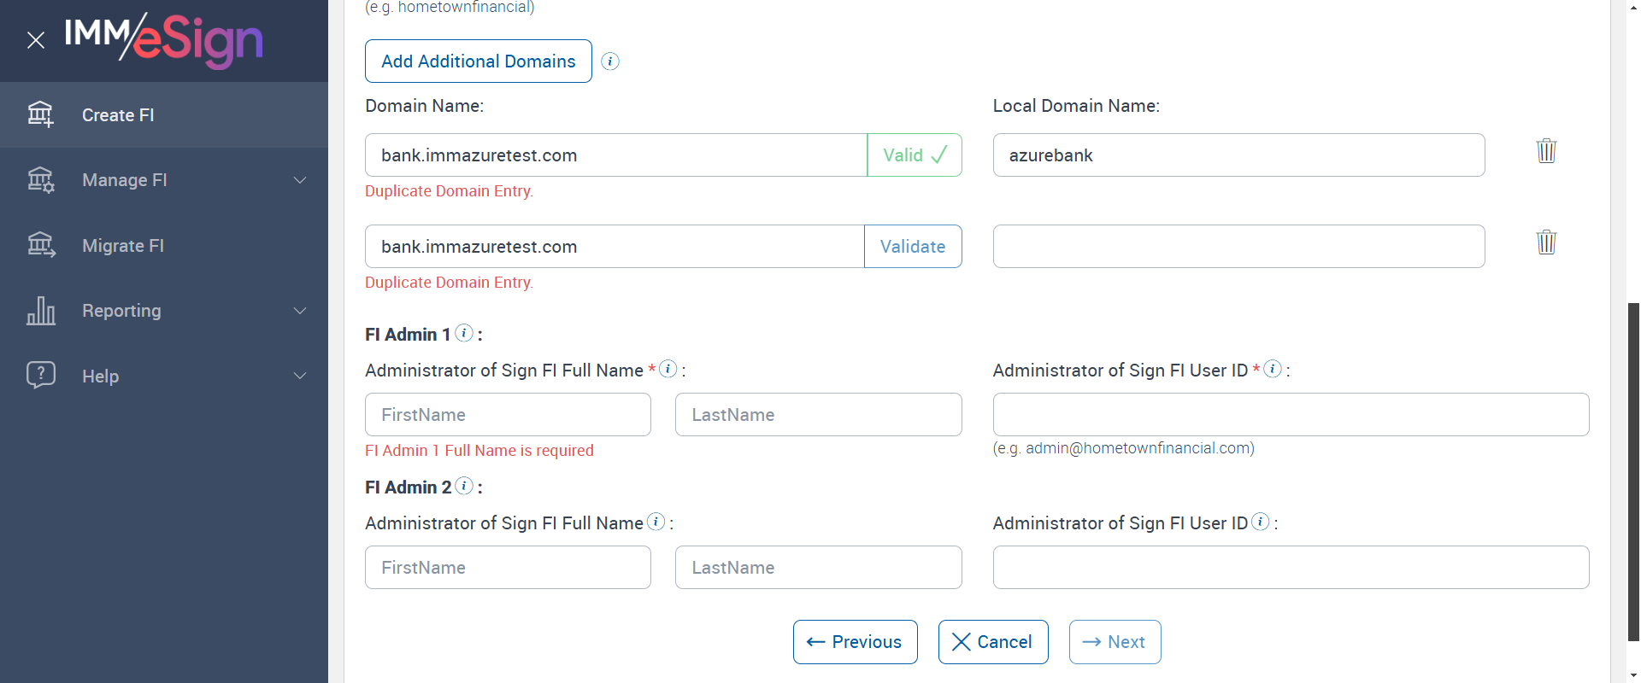This screenshot has height=683, width=1641.
Task: Click info icon for Admin 1 User ID
Action: click(1273, 369)
